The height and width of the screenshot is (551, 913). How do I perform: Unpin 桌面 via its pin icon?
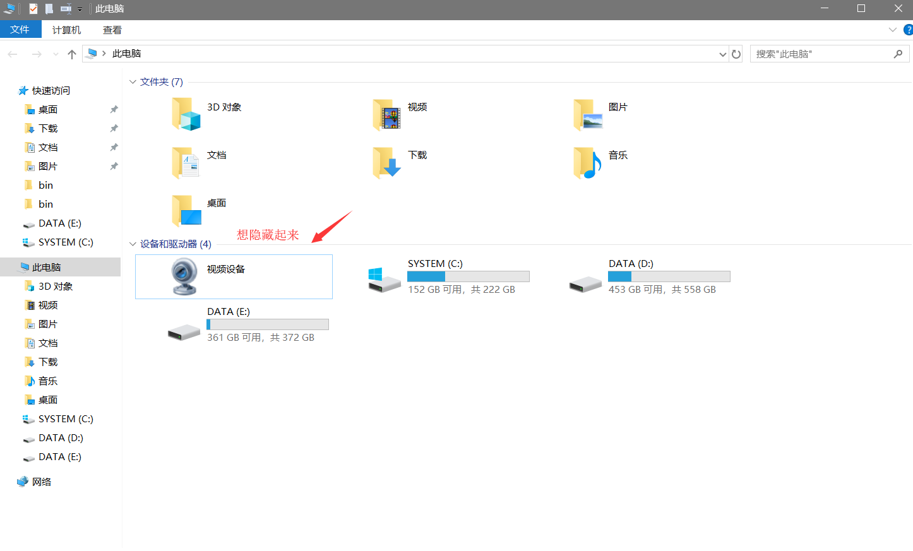(x=114, y=110)
